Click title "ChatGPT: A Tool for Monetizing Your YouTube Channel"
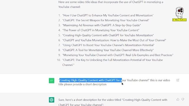Screen dimensions: 189x106 coord(97,50)
